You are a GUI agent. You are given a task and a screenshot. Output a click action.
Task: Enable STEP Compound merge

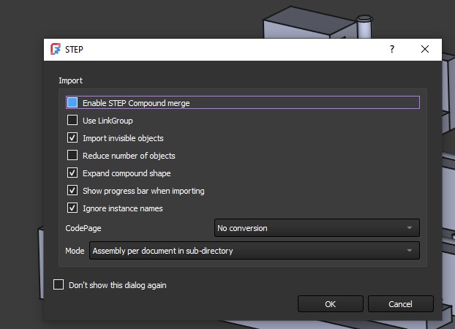point(72,103)
